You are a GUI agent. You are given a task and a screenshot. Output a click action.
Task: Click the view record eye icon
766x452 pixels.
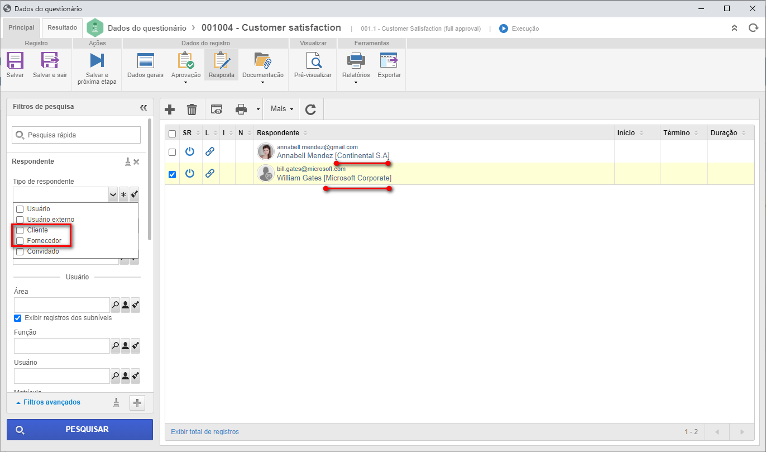pyautogui.click(x=217, y=110)
